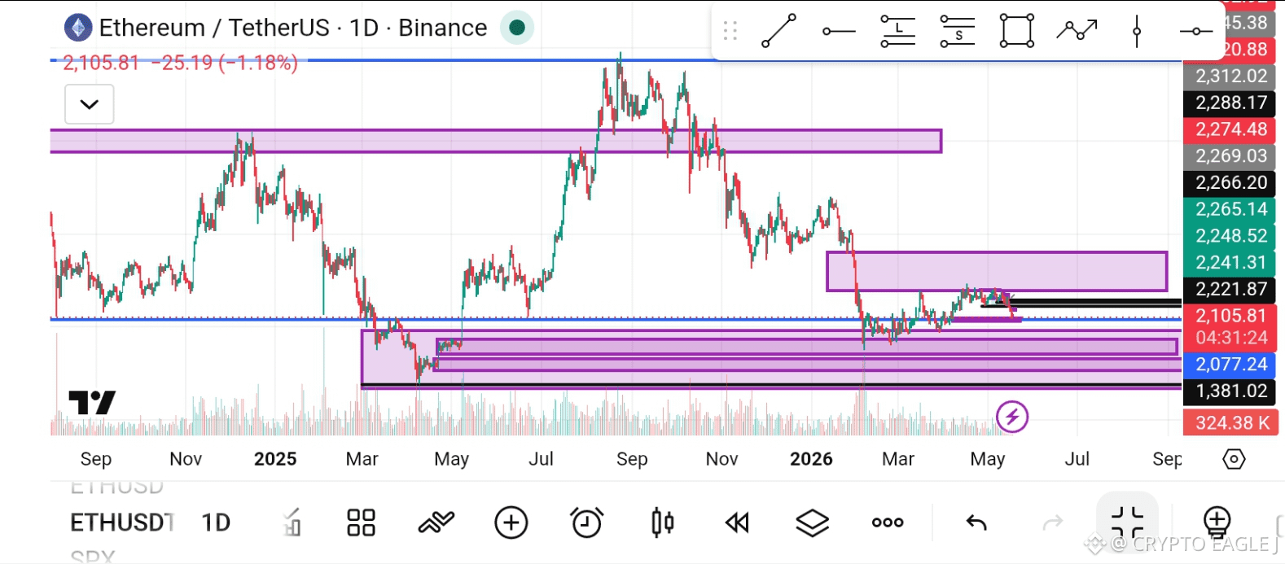
Task: Select the long position tool
Action: tap(897, 31)
